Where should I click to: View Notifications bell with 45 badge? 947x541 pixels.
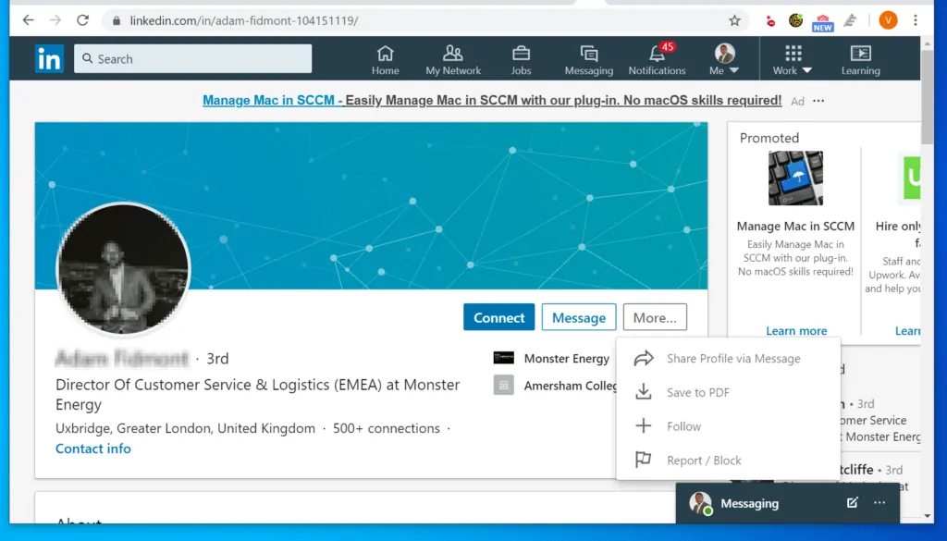point(658,60)
